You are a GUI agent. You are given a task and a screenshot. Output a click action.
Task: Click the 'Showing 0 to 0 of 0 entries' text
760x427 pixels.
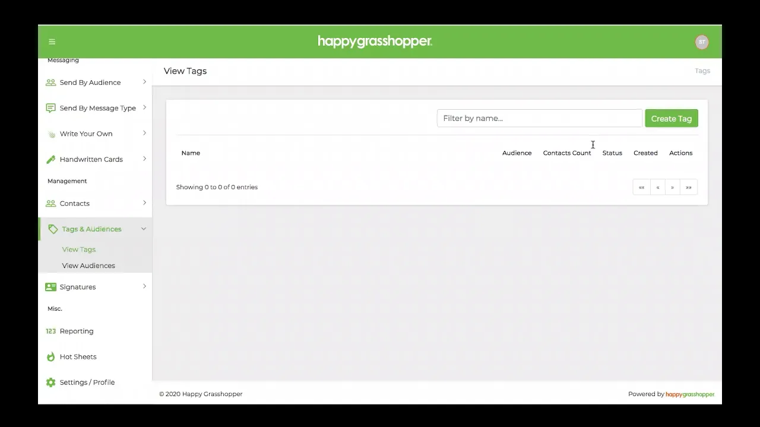click(217, 187)
